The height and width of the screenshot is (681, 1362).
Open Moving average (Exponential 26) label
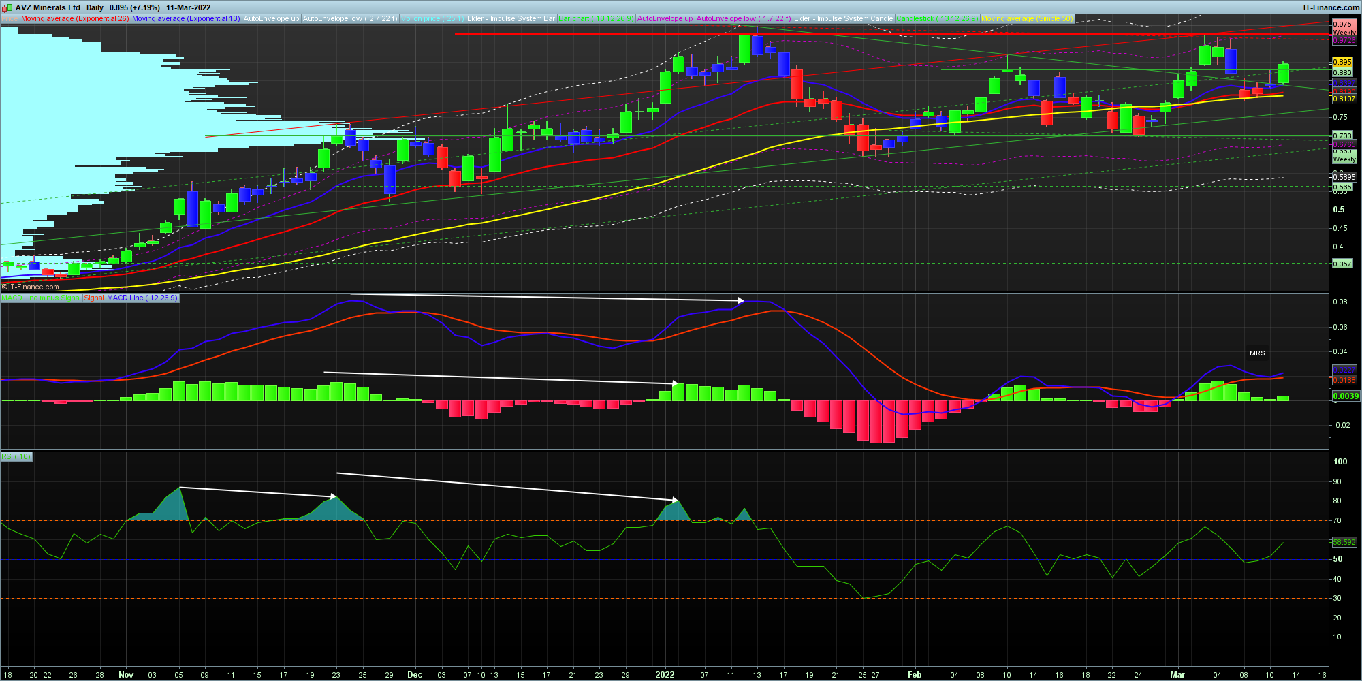point(74,18)
